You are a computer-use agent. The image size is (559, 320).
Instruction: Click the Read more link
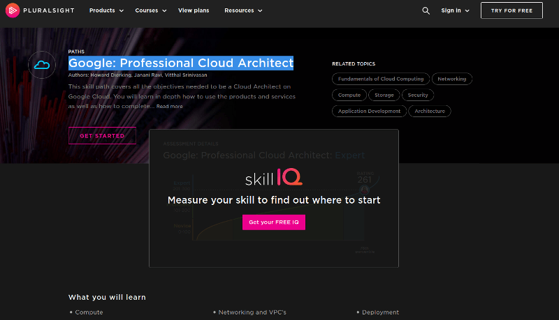pos(169,106)
